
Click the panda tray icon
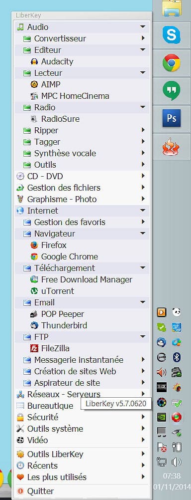177,312
